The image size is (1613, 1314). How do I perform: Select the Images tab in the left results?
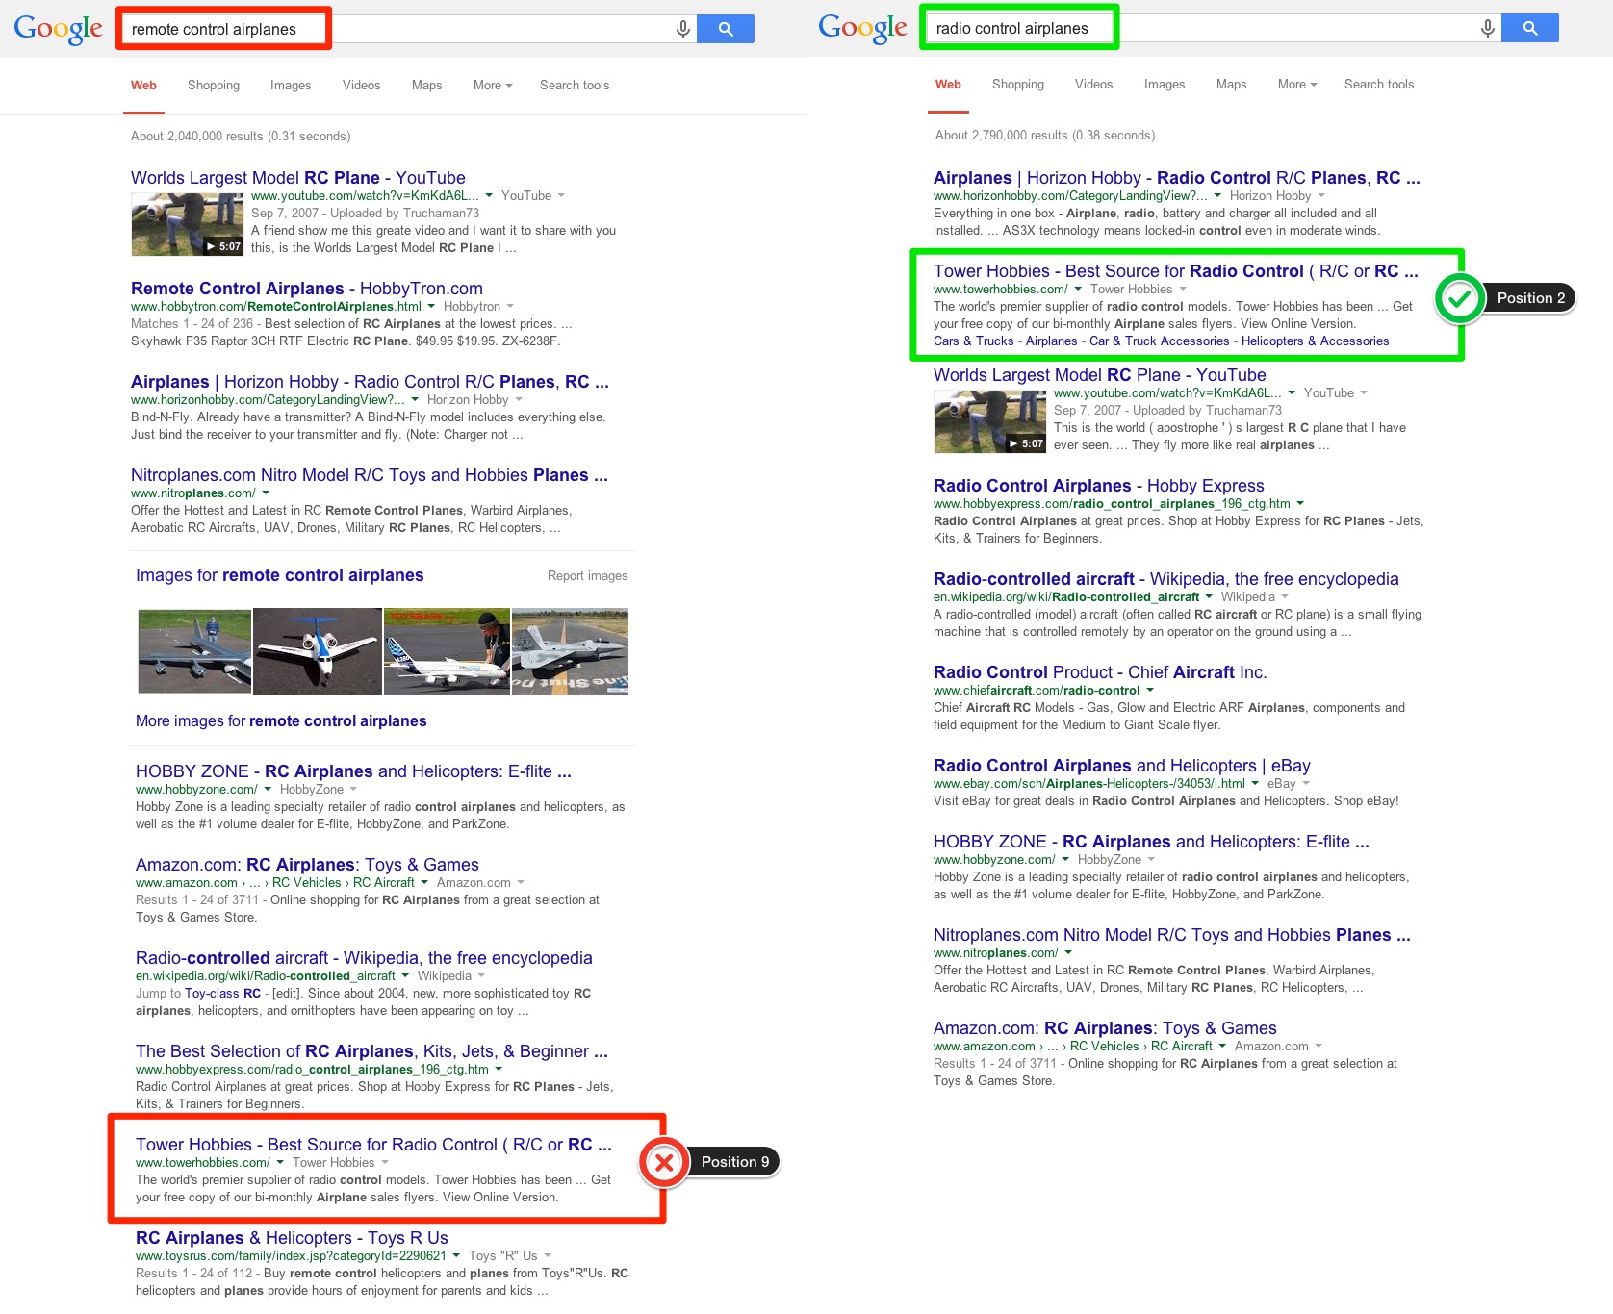pos(291,85)
